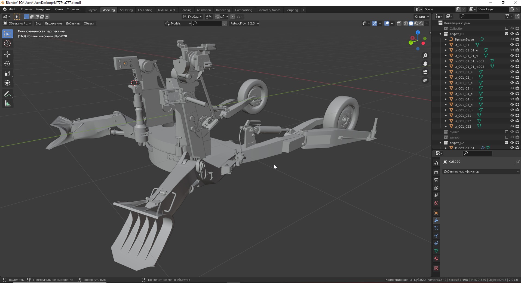Open the Material properties tab

point(436,259)
